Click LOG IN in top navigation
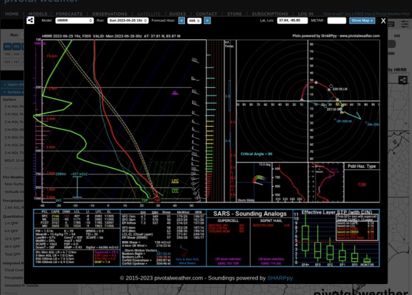Image resolution: width=412 pixels, height=295 pixels. 305,14
